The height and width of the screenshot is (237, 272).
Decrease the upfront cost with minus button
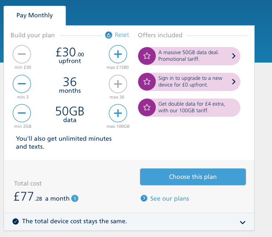click(22, 55)
